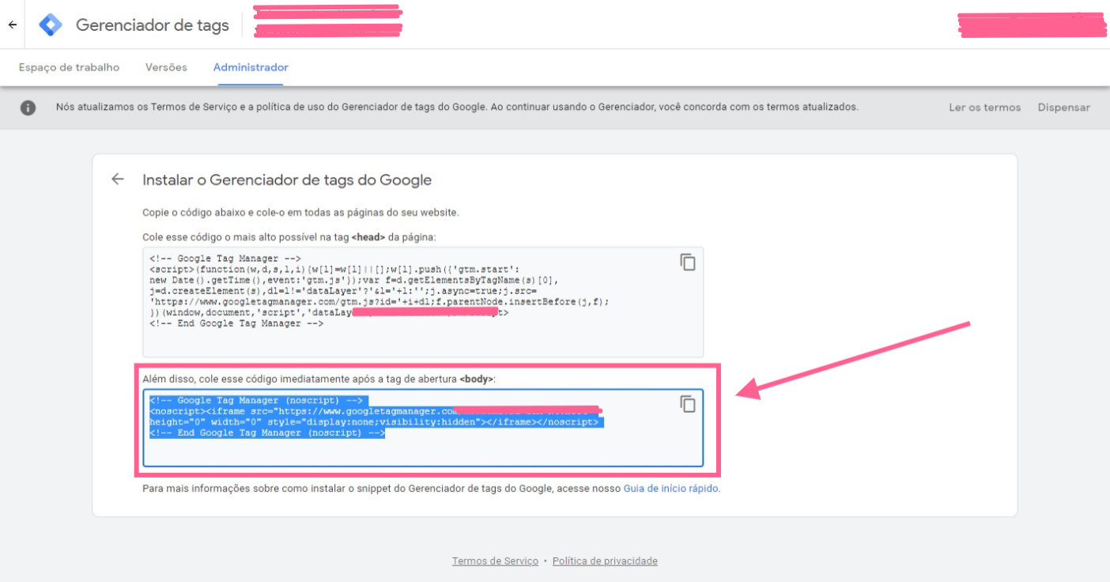This screenshot has height=582, width=1110.
Task: Click the 'Google Tag Manager -->' opening comment line
Action: tap(225, 259)
